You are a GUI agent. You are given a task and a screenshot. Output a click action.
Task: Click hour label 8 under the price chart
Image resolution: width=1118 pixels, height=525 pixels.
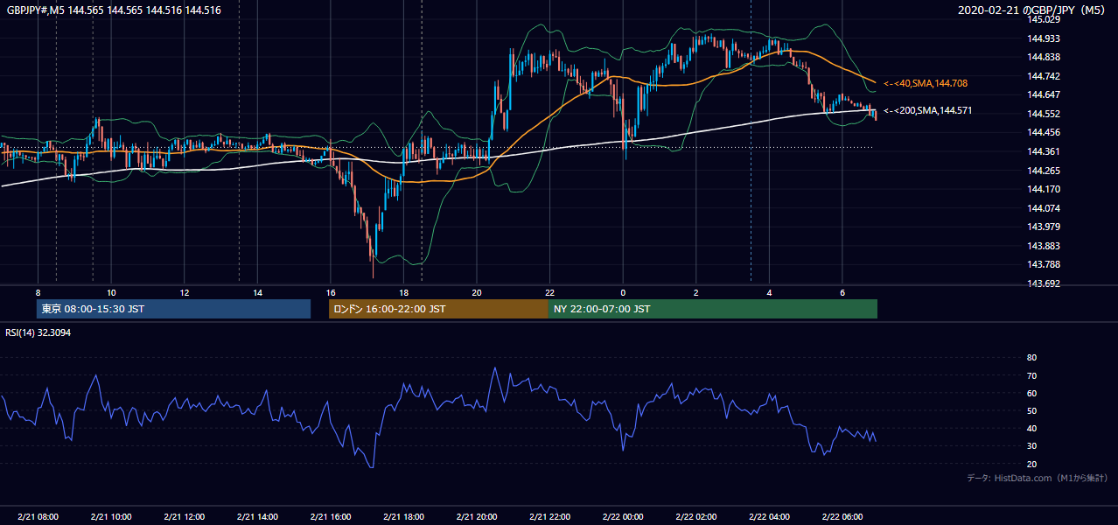[x=38, y=292]
